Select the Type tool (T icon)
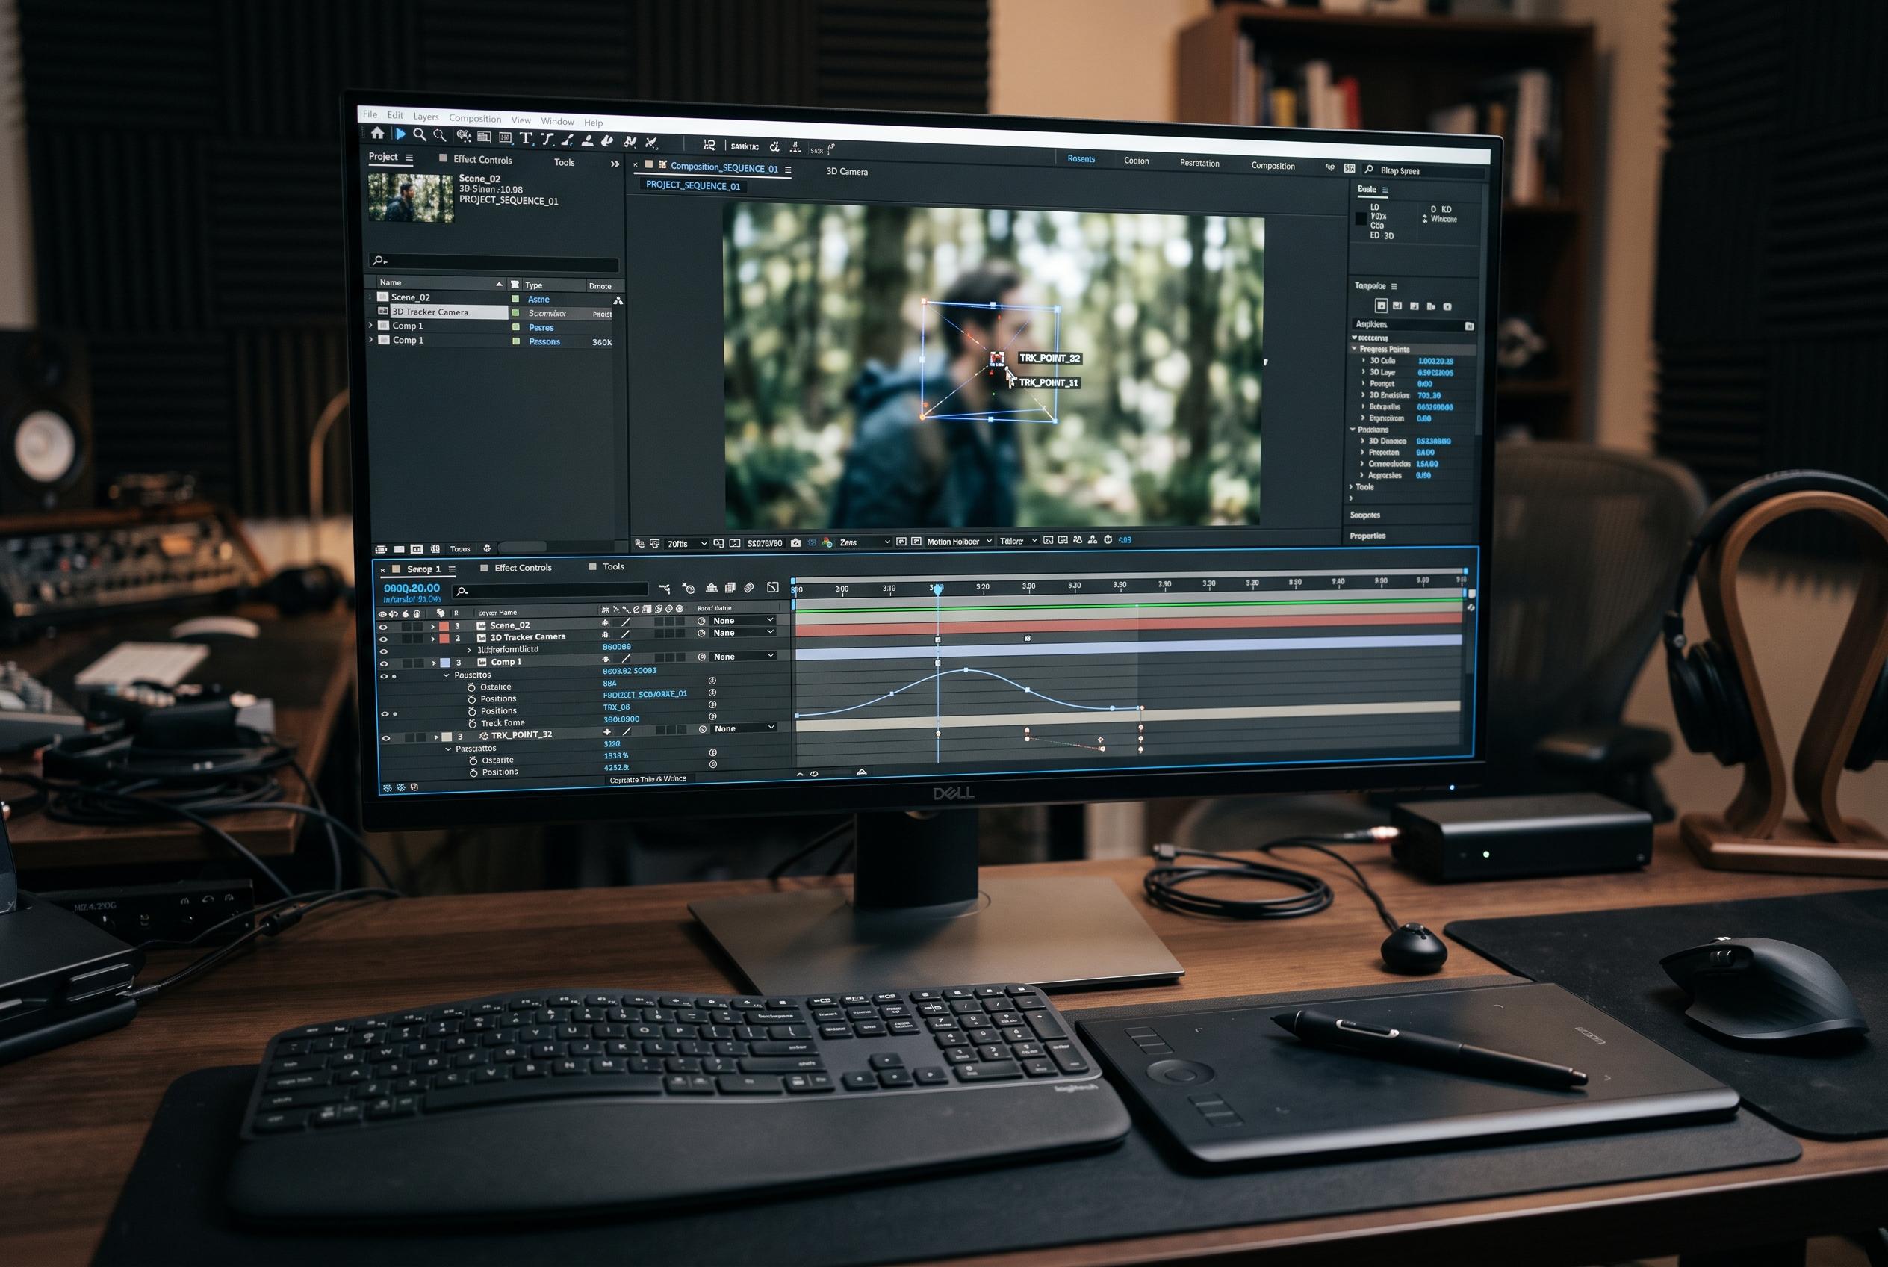 point(526,138)
